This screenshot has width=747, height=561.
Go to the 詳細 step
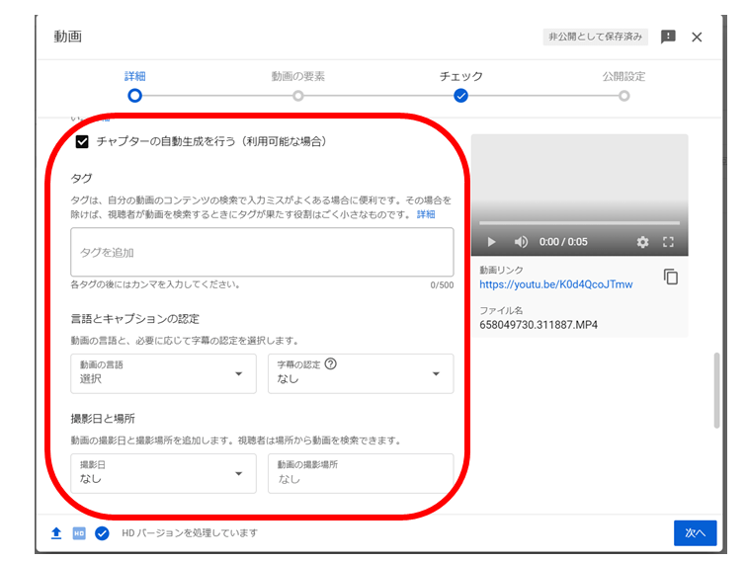click(134, 86)
